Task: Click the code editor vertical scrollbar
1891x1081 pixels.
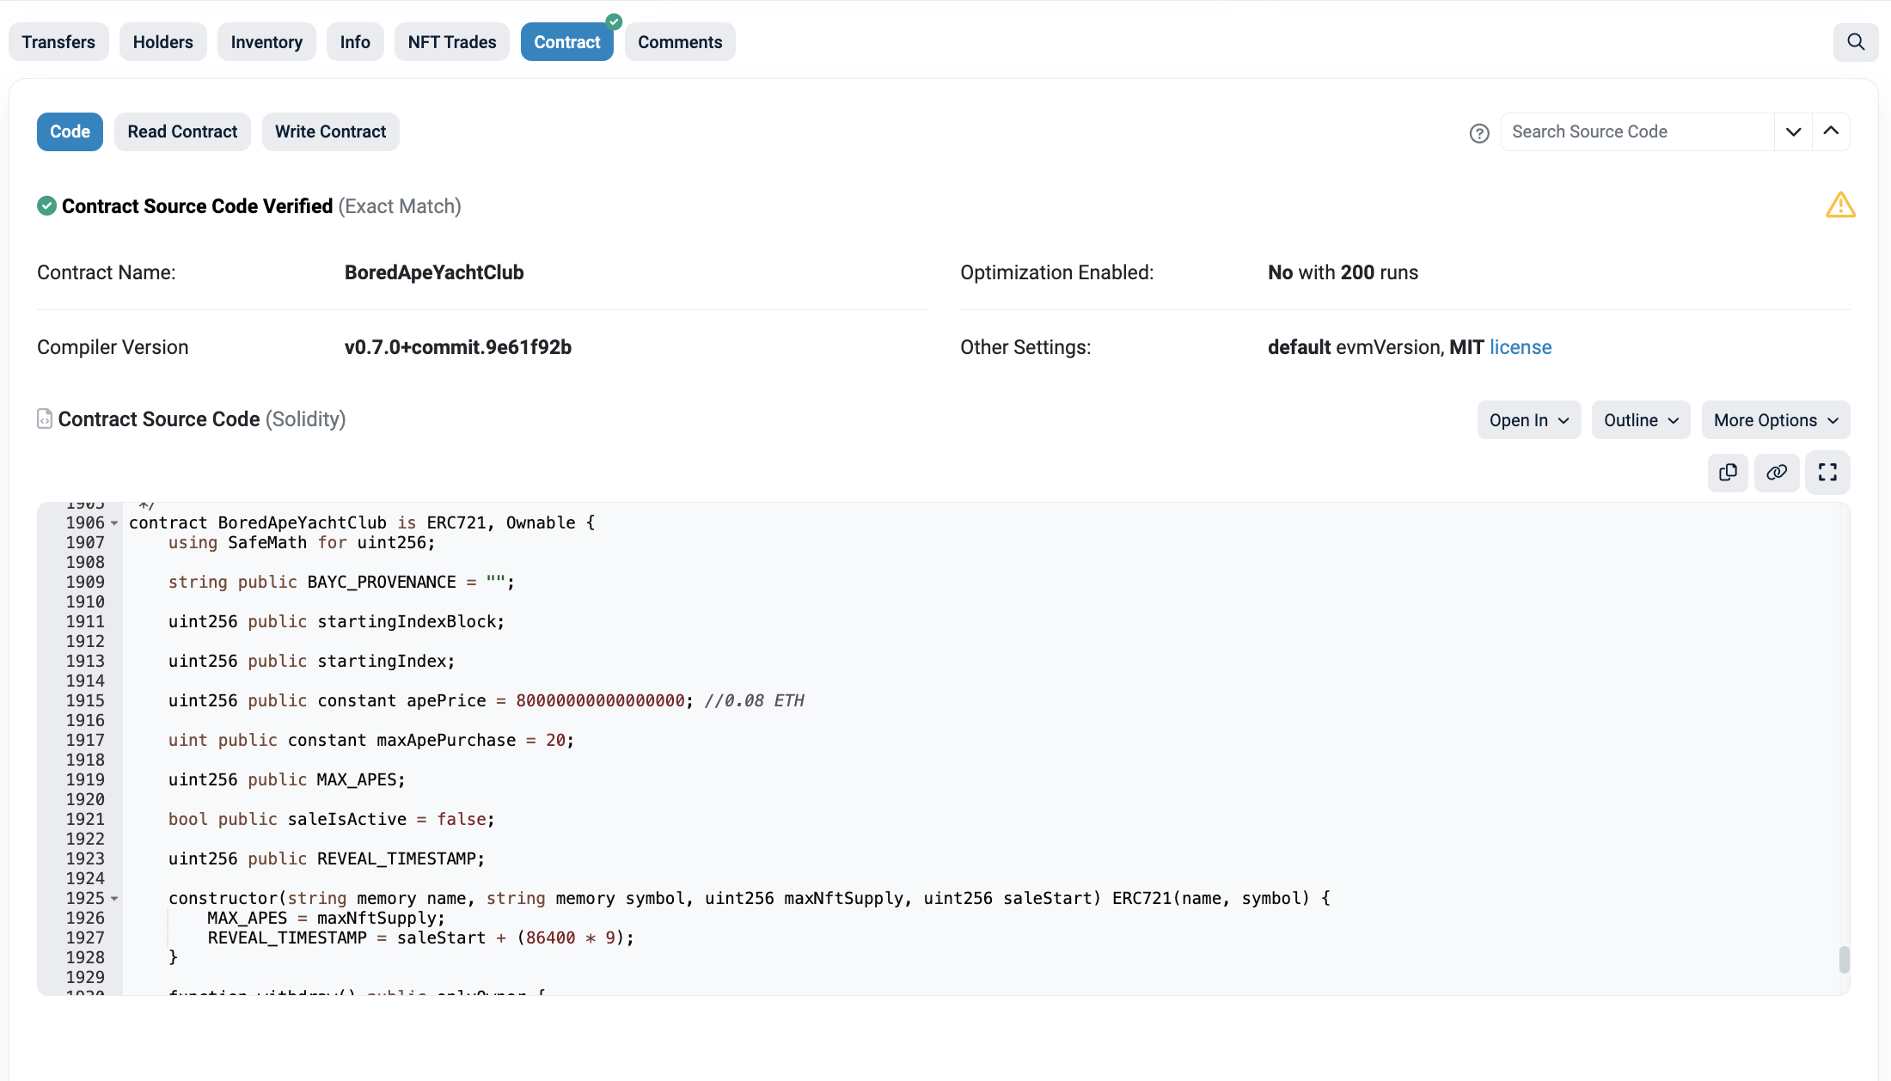Action: click(1844, 959)
